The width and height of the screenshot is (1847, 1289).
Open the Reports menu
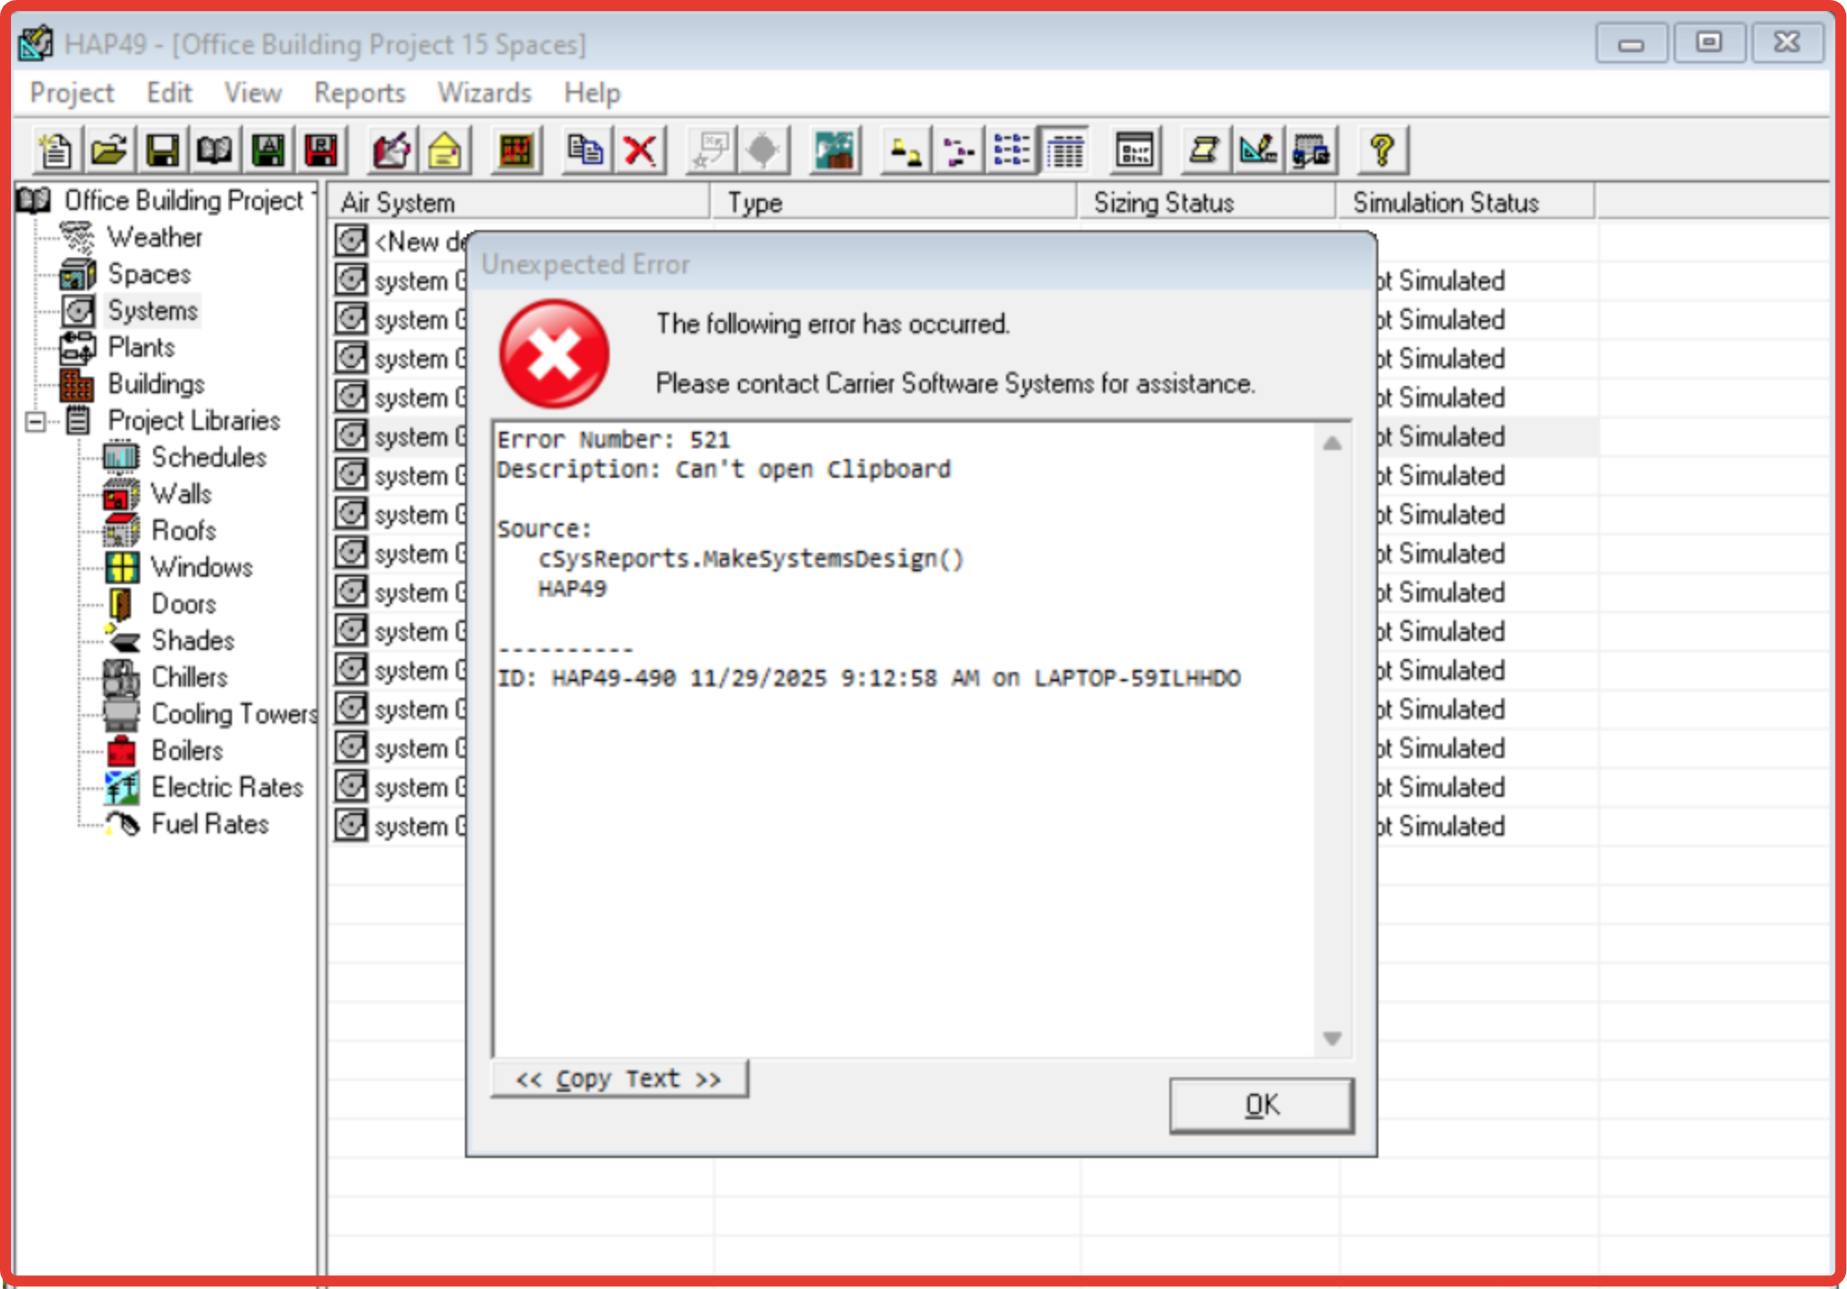tap(359, 93)
